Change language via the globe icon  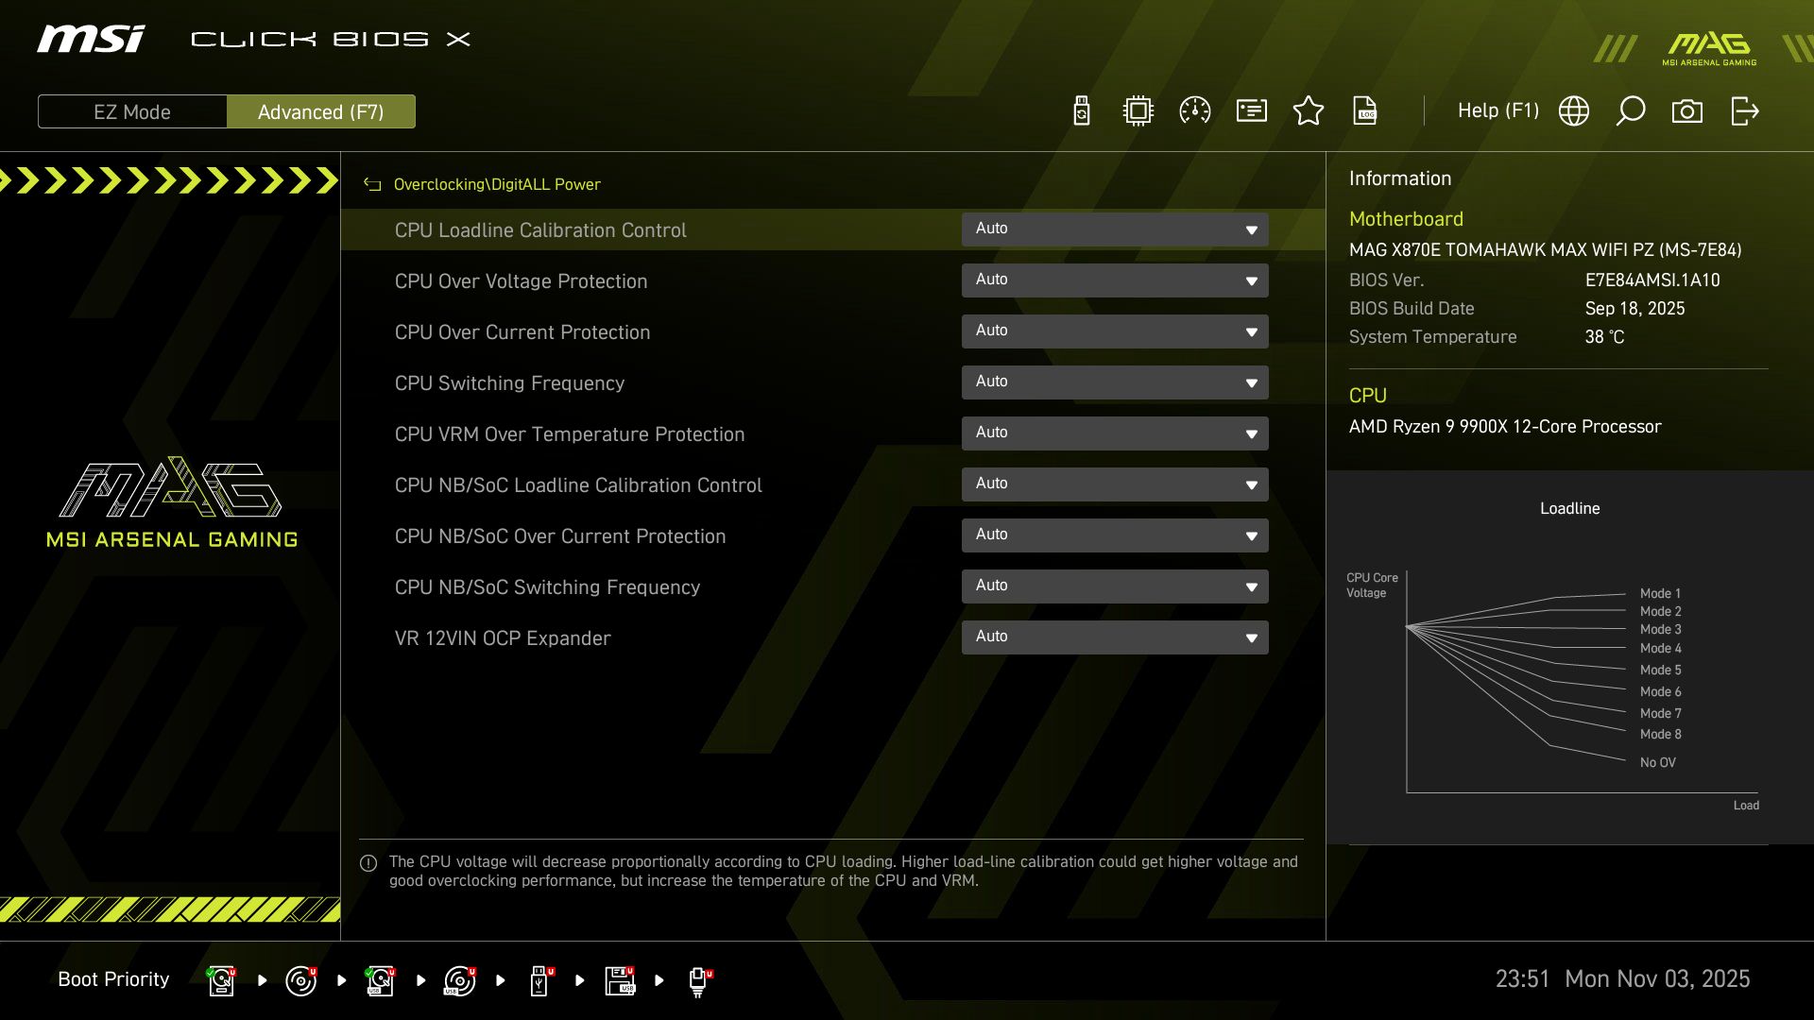1573,110
